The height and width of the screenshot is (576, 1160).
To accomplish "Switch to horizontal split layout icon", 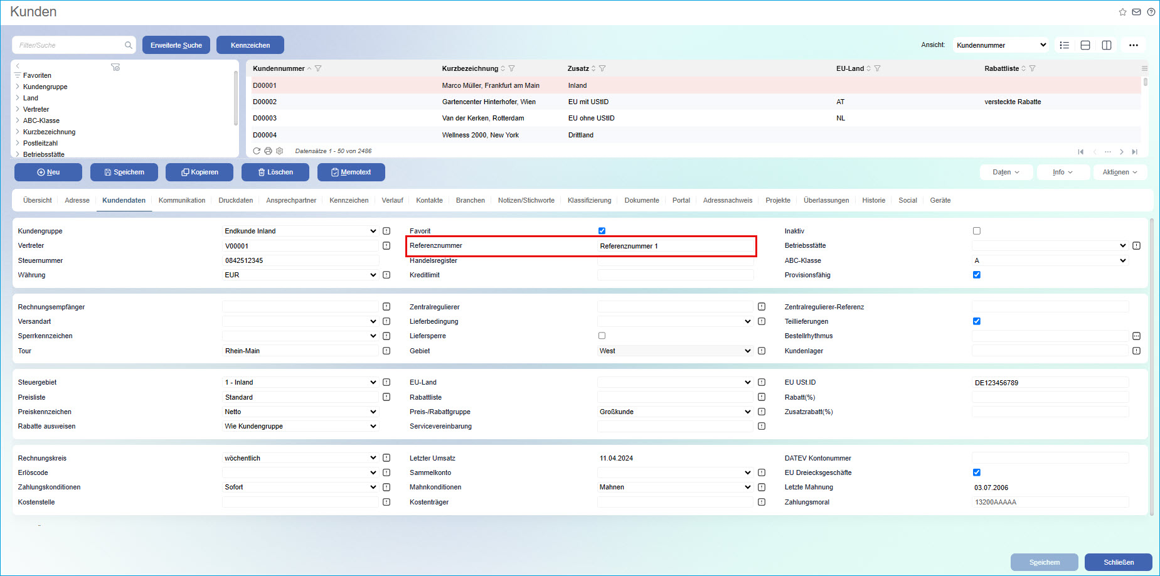I will point(1085,45).
